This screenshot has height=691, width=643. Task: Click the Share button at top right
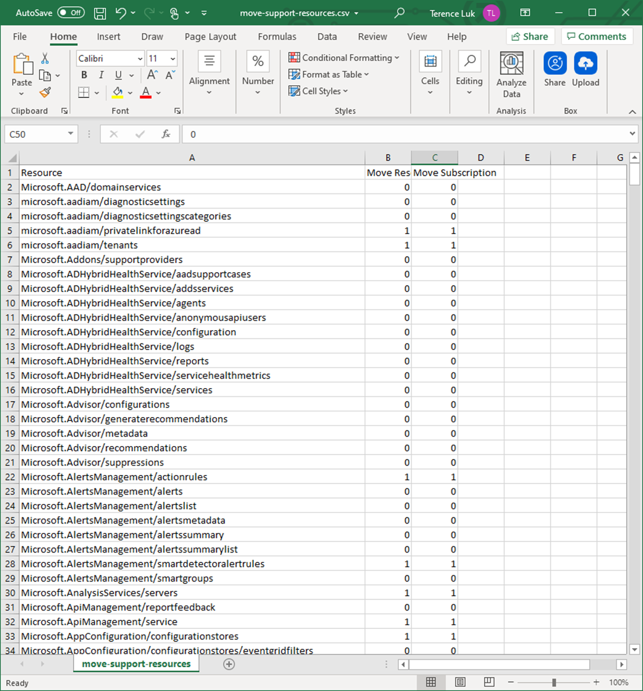[530, 36]
